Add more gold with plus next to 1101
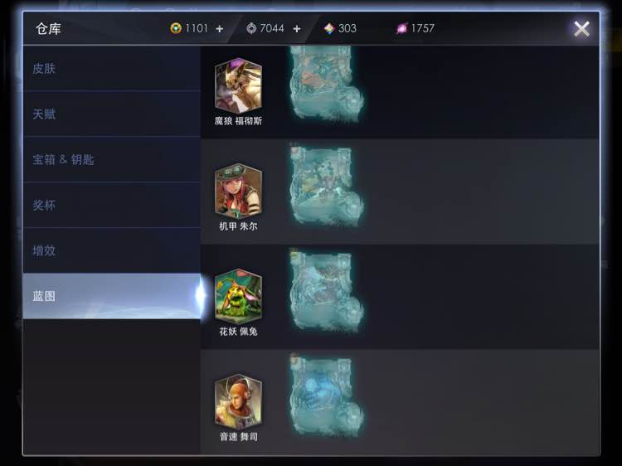This screenshot has width=622, height=466. [220, 28]
